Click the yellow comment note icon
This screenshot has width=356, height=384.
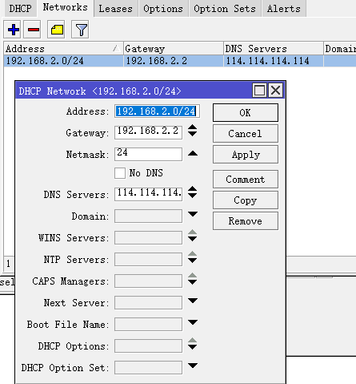click(57, 30)
